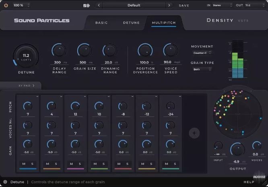
Task: Click the Voice Speed knob
Action: [x=171, y=50]
